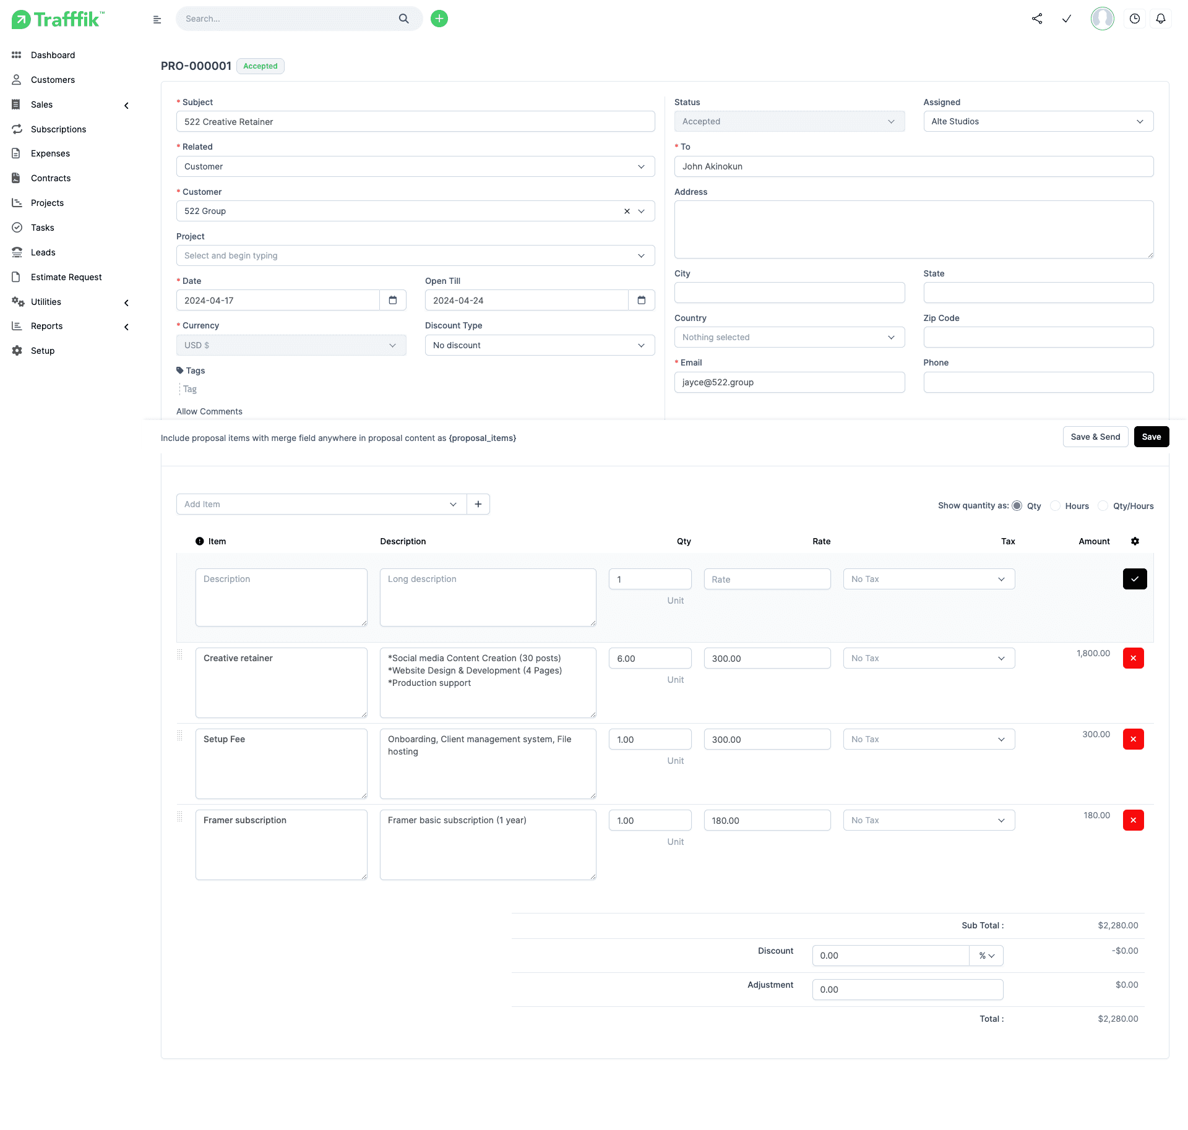Open the Date calendar picker icon

(393, 300)
